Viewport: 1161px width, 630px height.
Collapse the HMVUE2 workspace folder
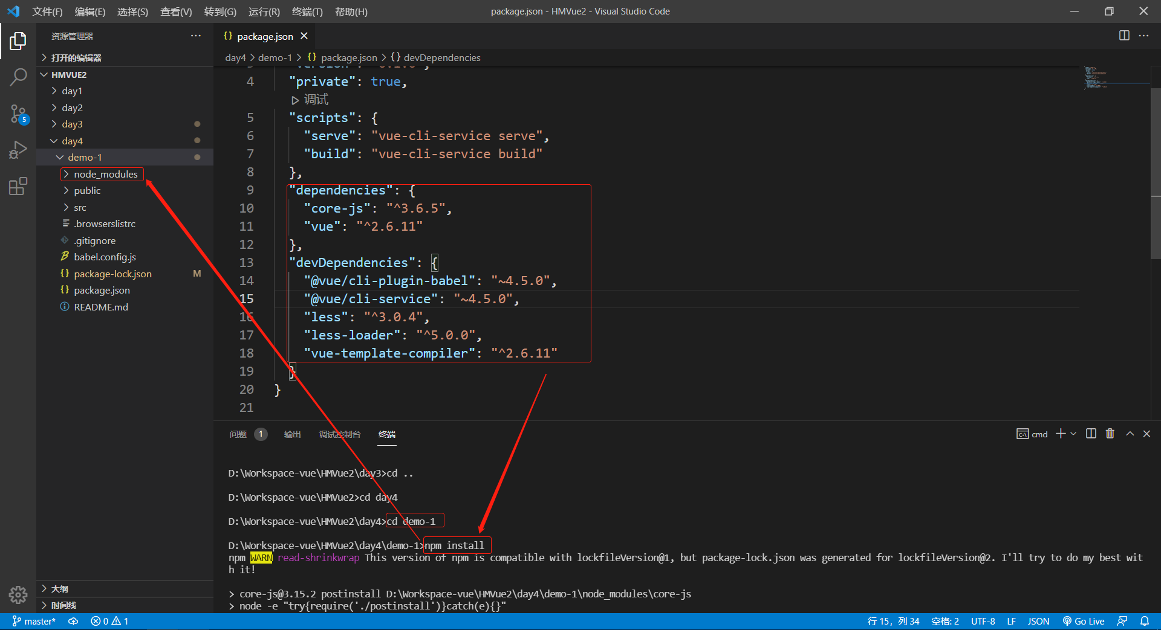pyautogui.click(x=125, y=75)
